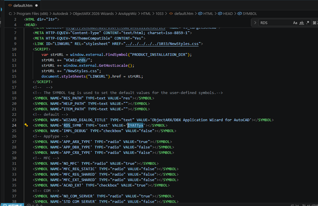Click the HTML file icon on the default.htm tab
Image resolution: width=318 pixels, height=206 pixels.
[x=10, y=5]
